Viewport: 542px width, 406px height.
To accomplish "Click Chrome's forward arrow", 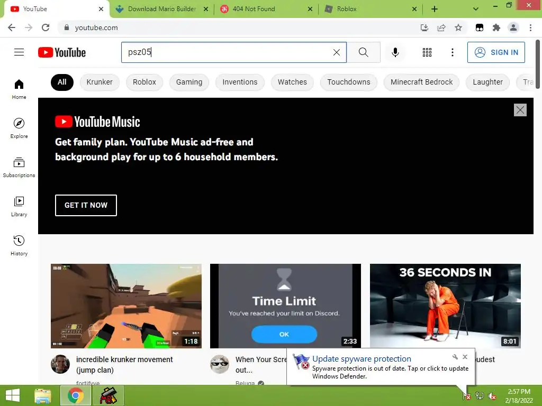I will click(x=29, y=27).
